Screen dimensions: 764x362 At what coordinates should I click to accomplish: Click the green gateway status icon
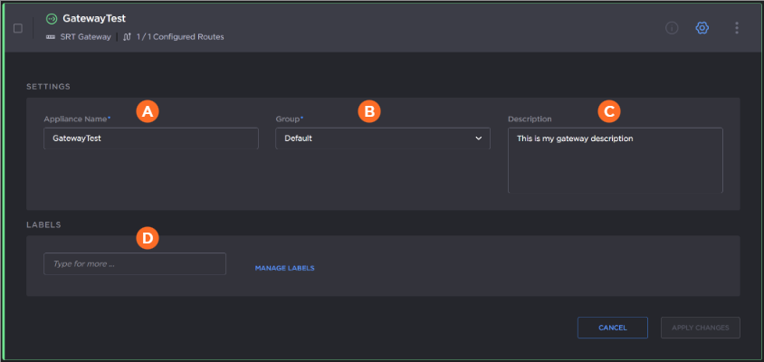(51, 18)
